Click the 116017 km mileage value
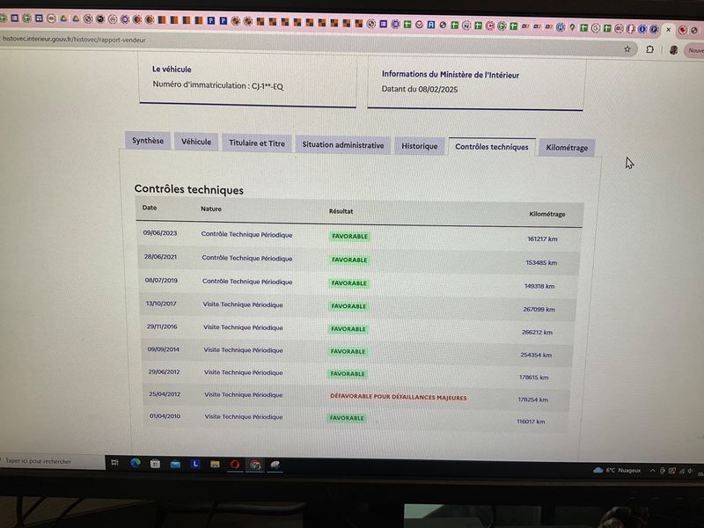Screen dimensions: 704x528 click(x=531, y=422)
